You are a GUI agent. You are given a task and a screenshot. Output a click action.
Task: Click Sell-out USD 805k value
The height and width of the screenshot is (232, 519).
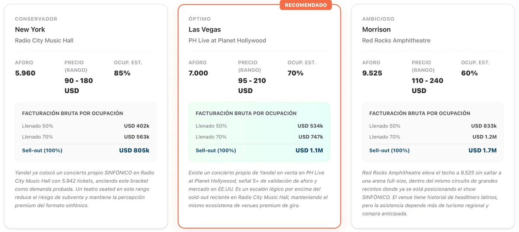[134, 151]
